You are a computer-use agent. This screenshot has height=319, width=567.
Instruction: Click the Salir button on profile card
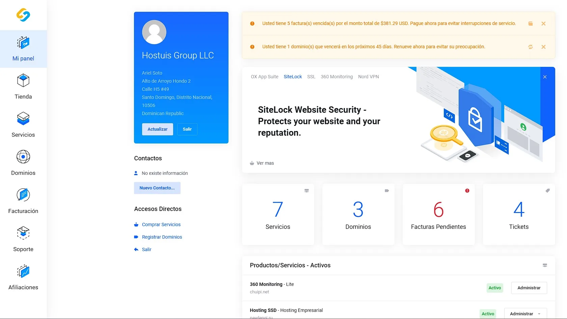tap(187, 129)
